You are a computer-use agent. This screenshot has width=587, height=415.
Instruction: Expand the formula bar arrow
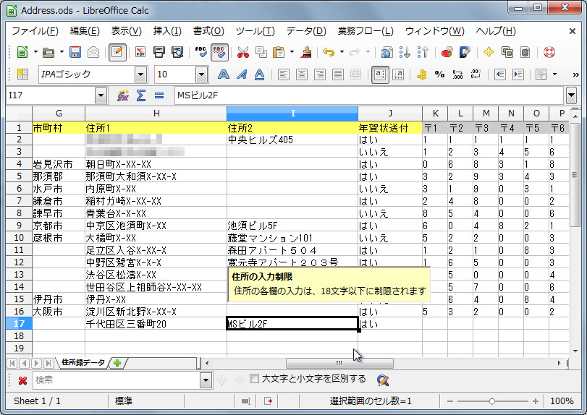pos(571,95)
